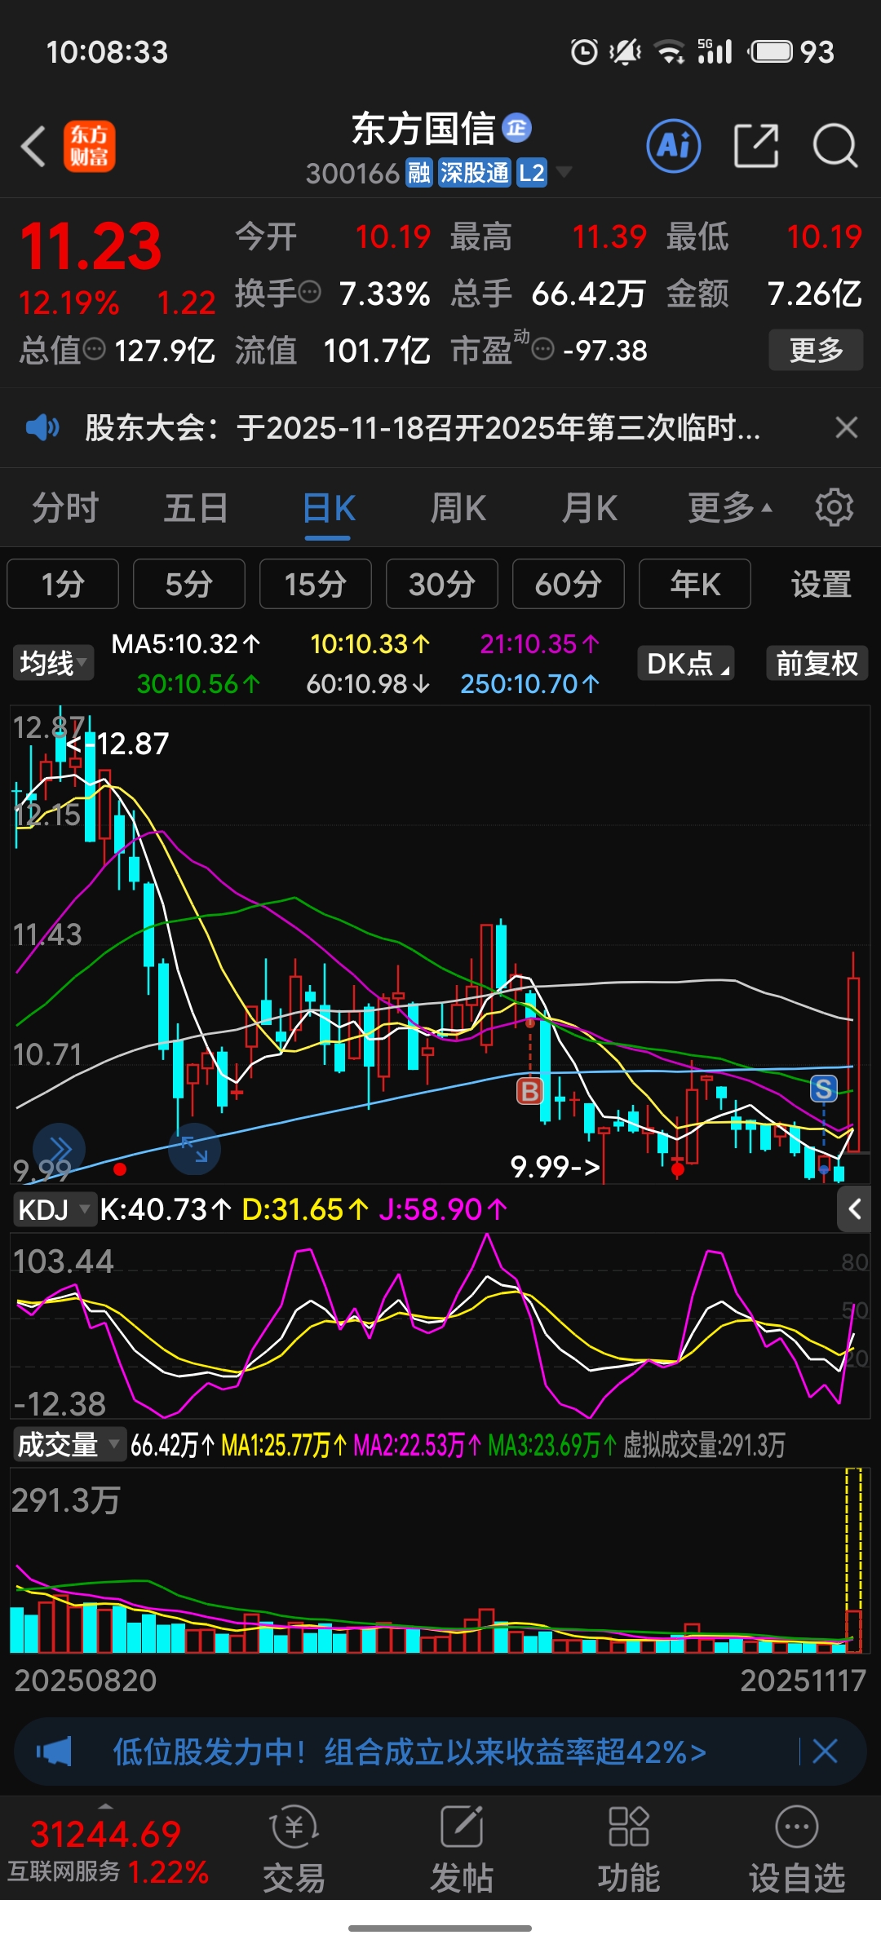Tap the announcement speaker icon
The image size is (881, 1957).
point(42,426)
